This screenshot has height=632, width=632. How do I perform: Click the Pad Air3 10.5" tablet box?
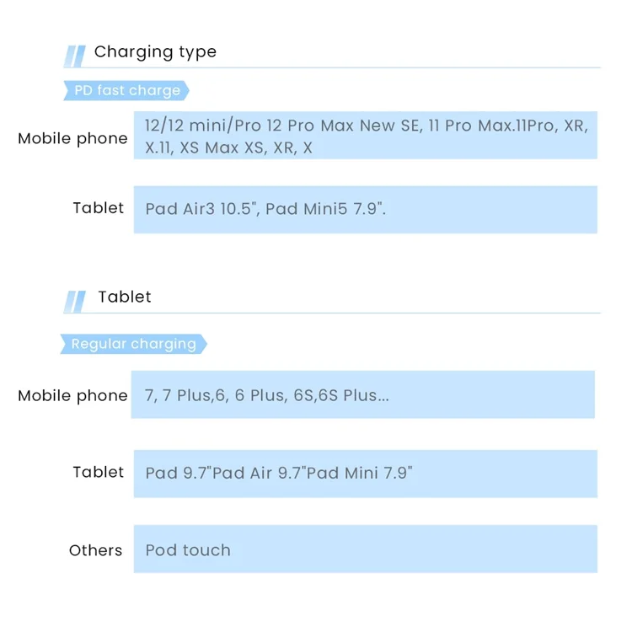[x=365, y=210]
